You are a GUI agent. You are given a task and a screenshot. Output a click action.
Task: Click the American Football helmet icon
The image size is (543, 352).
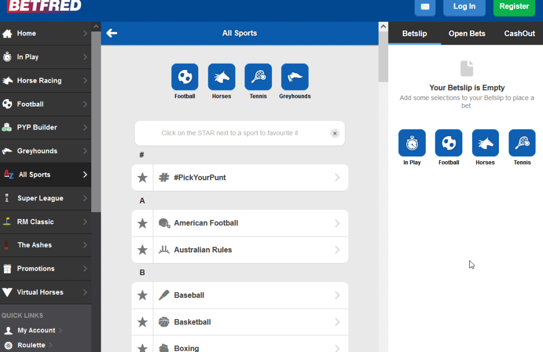[164, 223]
